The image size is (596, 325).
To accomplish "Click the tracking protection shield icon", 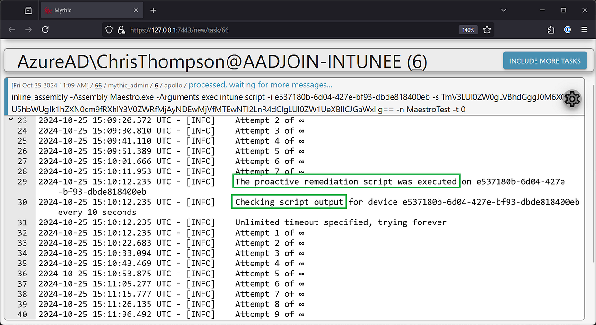I will point(109,30).
